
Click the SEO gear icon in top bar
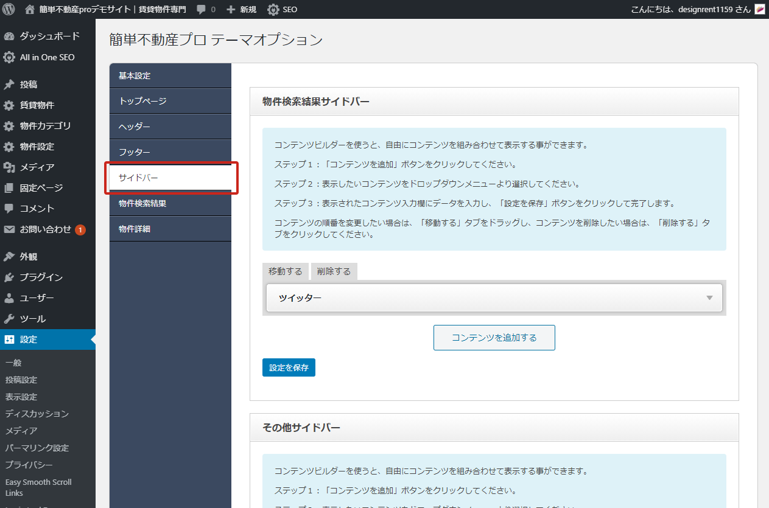274,10
